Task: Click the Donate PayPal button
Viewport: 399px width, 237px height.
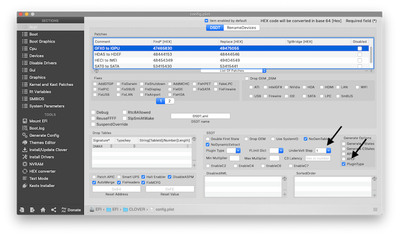Action: tap(71, 210)
